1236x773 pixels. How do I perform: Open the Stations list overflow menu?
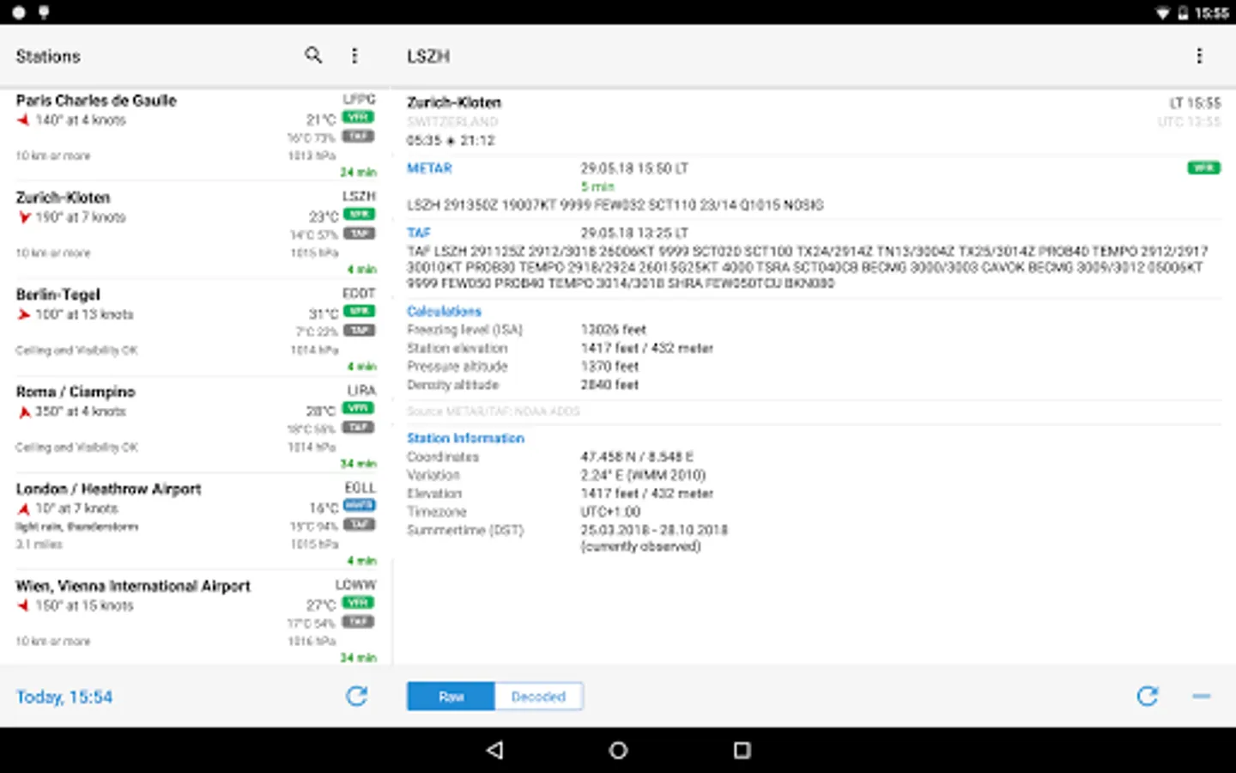[x=354, y=56]
